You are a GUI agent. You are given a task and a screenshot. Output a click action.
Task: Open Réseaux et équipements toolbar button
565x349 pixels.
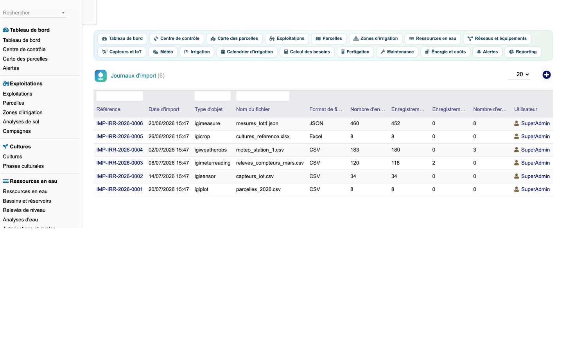497,39
